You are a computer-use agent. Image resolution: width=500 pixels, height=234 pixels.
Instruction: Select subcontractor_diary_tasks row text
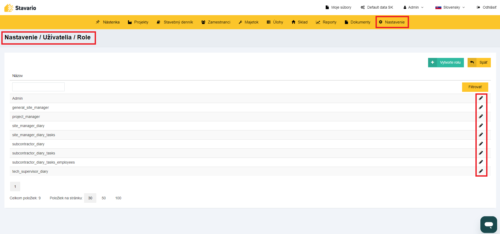click(34, 153)
